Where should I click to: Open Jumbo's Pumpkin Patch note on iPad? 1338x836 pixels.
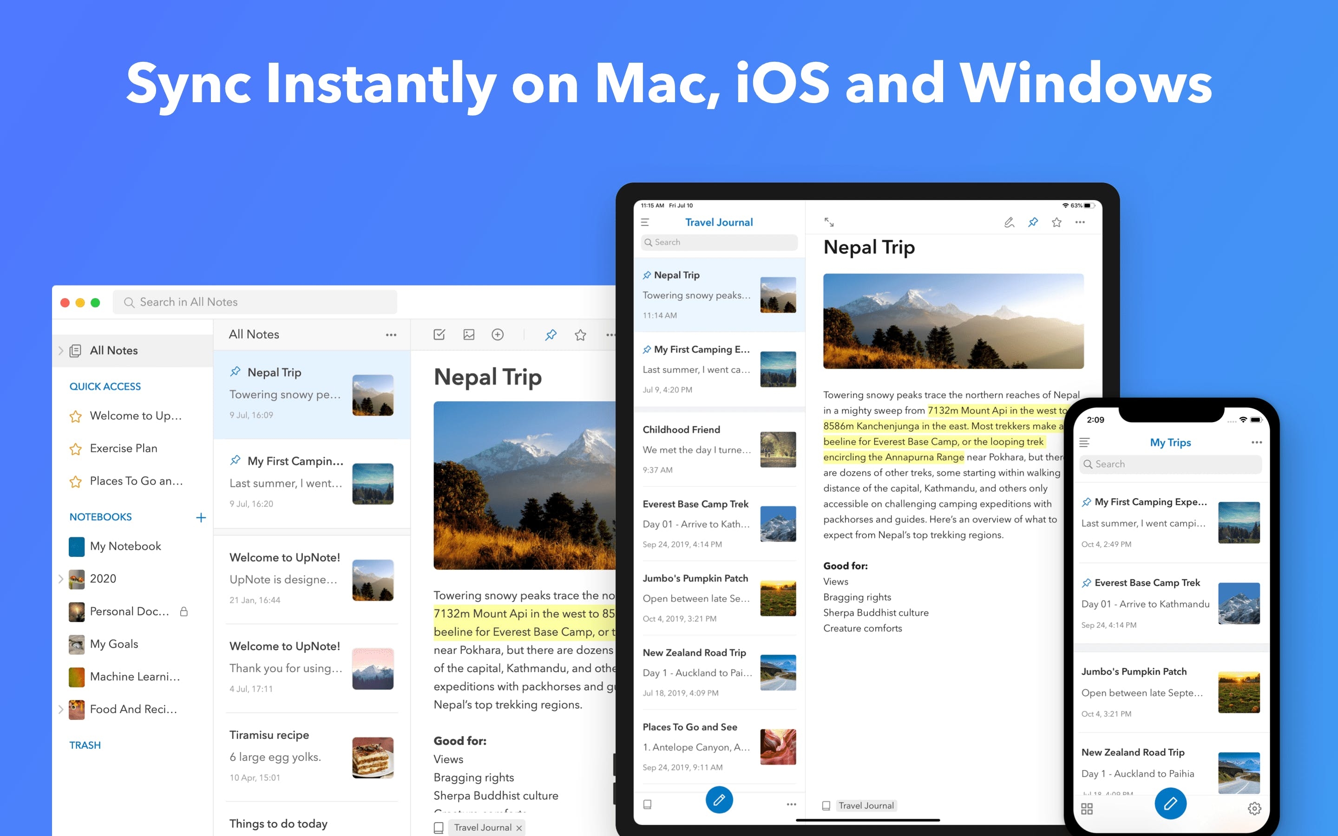pyautogui.click(x=719, y=598)
